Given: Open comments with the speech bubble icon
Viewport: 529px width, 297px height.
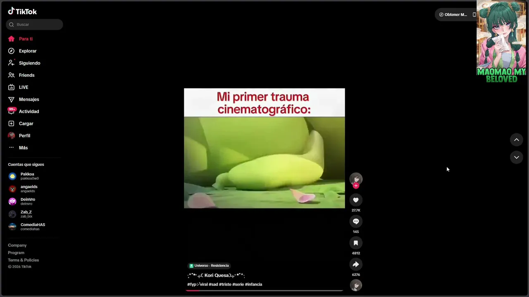Looking at the screenshot, I should 356,222.
